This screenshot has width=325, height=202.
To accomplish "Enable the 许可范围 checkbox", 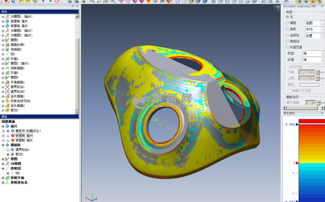I will (287, 67).
